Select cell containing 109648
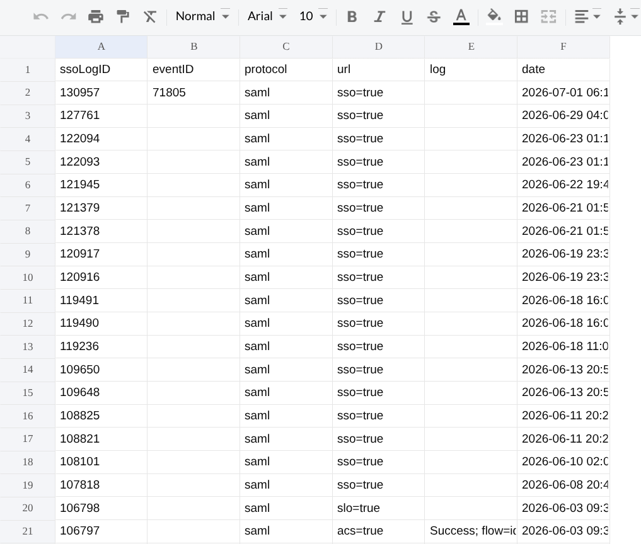The width and height of the screenshot is (641, 544). click(101, 392)
